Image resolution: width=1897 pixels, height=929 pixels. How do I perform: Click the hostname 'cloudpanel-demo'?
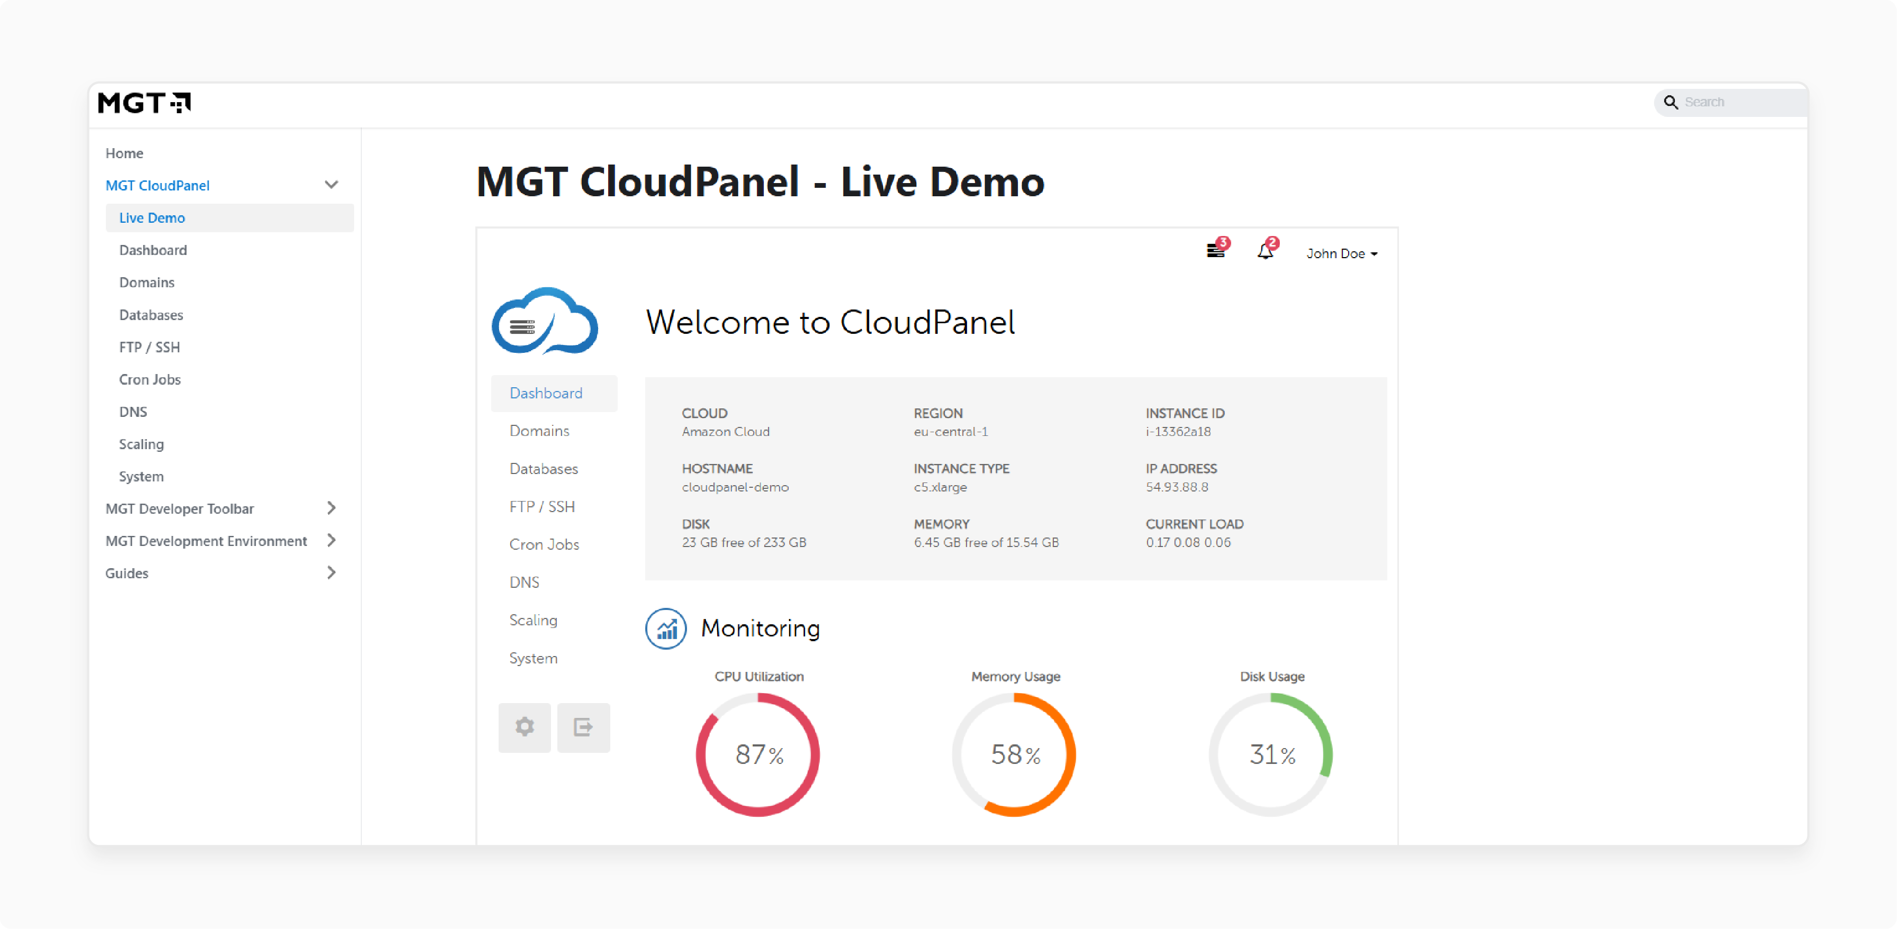pos(735,487)
